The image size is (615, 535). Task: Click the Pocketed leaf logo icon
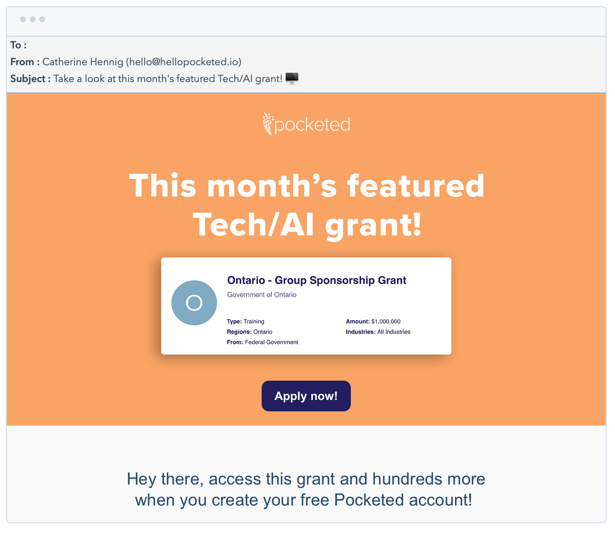tap(268, 124)
